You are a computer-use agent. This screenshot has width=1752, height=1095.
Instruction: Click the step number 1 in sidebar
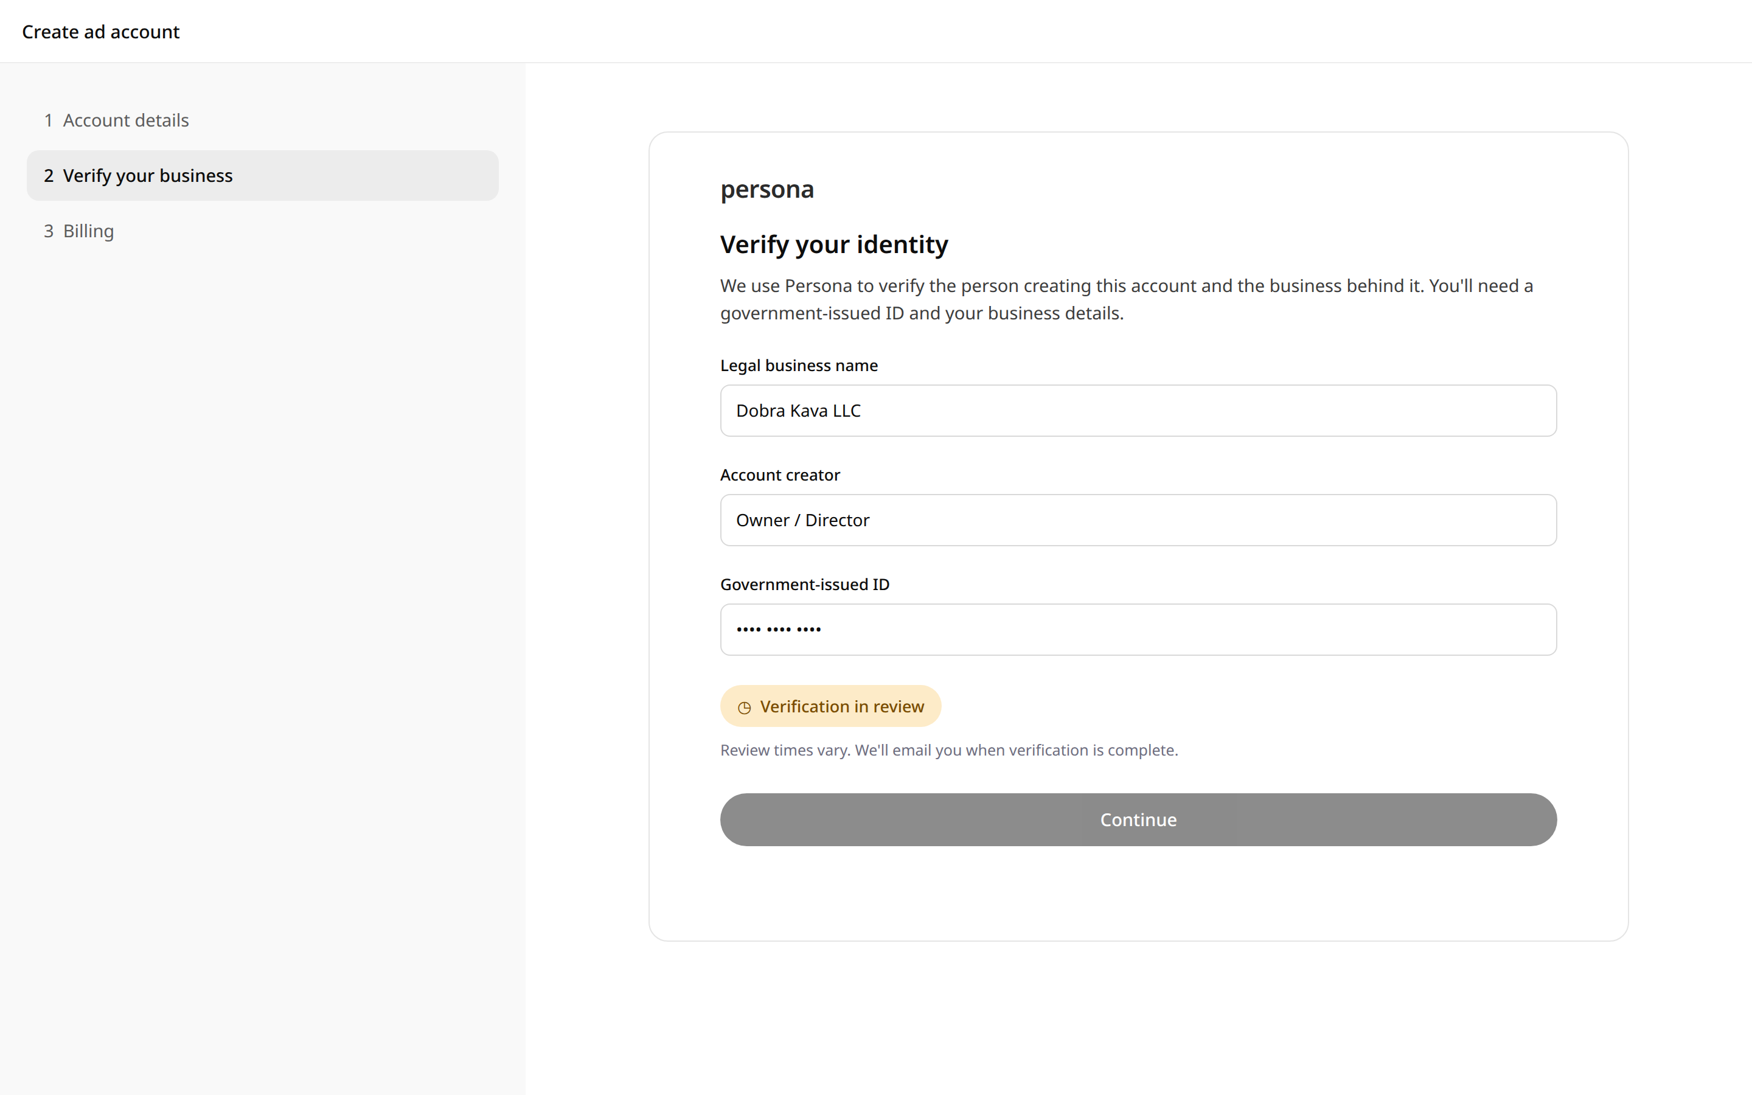point(49,120)
